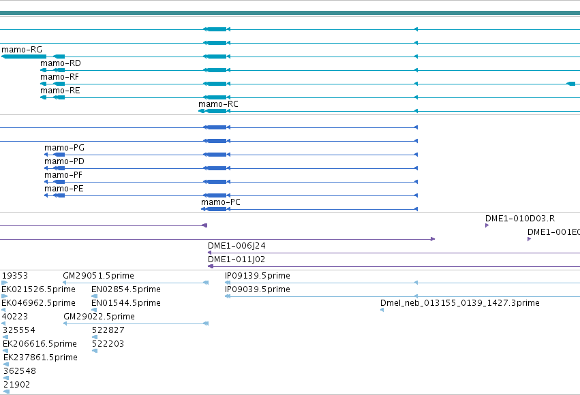Select the mamo-RG transcript label
The image size is (580, 395).
pos(22,50)
